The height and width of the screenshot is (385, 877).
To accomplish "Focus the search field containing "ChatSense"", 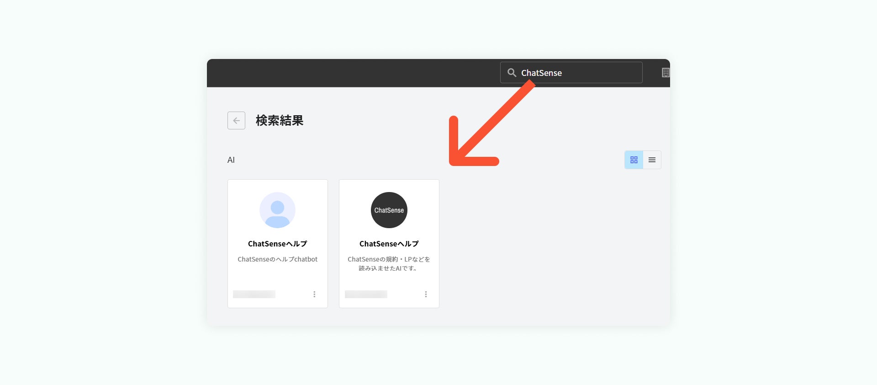I will point(571,73).
